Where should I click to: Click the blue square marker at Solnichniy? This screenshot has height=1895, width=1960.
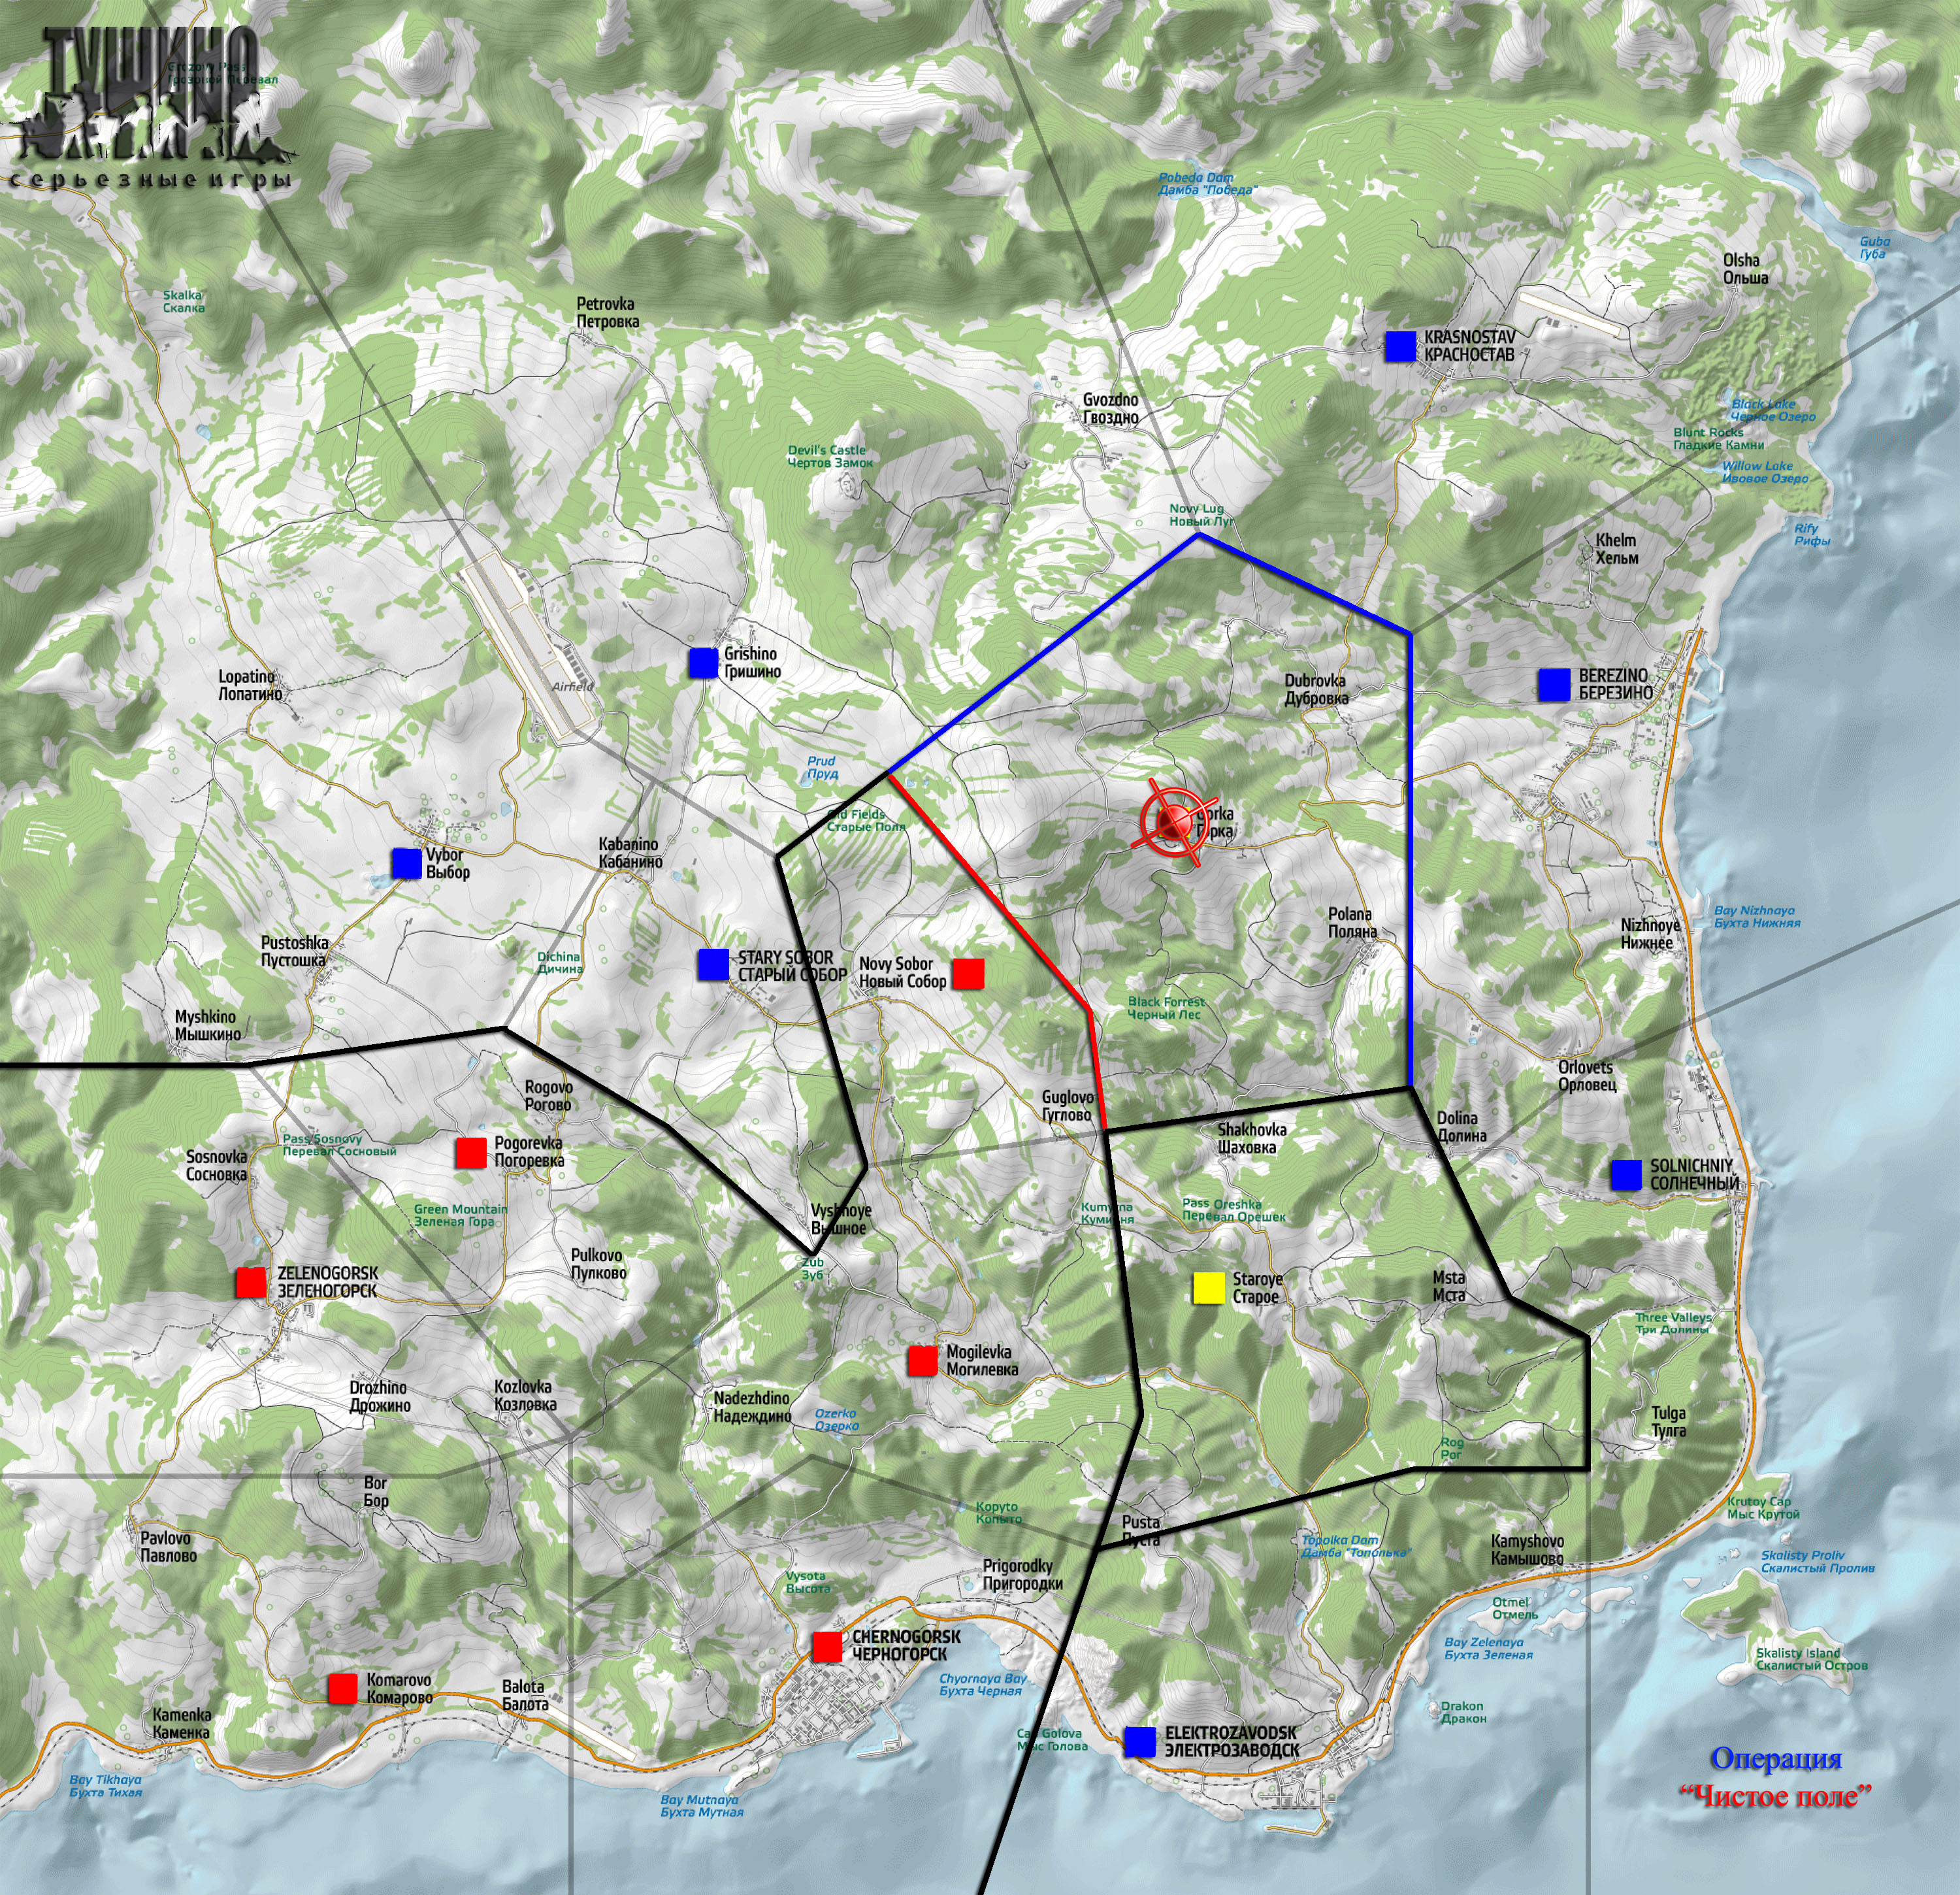pos(1626,1175)
